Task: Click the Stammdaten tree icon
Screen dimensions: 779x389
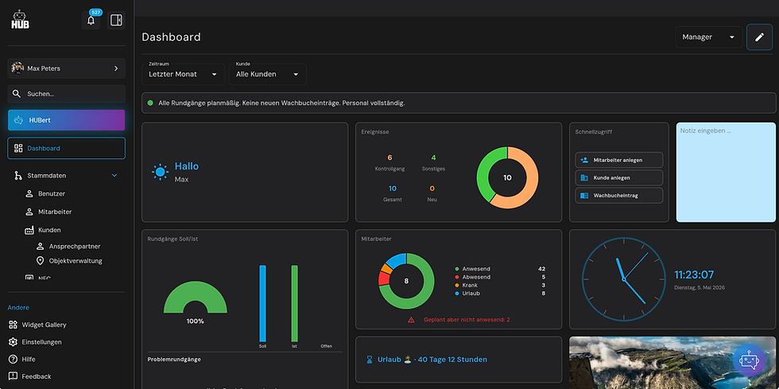Action: tap(17, 175)
